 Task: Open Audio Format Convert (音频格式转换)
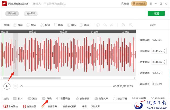click(x=70, y=106)
